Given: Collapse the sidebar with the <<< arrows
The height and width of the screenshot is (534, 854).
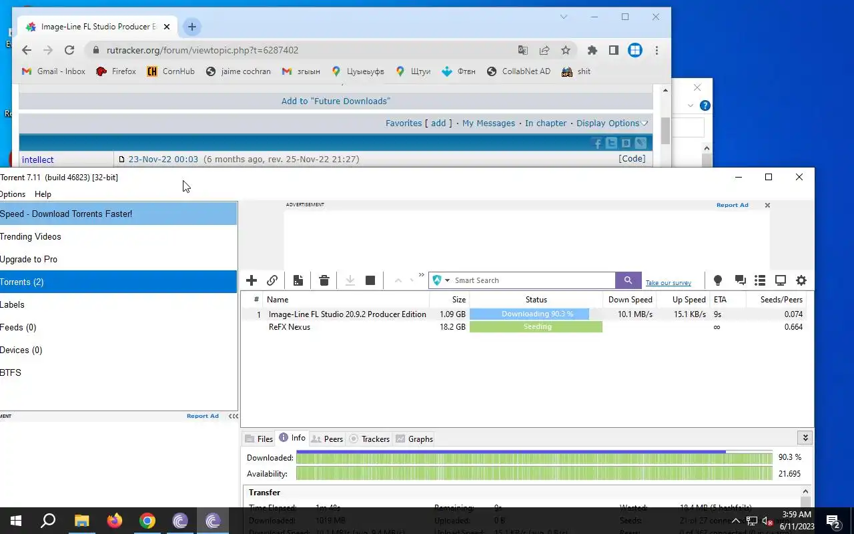Looking at the screenshot, I should click(x=233, y=416).
